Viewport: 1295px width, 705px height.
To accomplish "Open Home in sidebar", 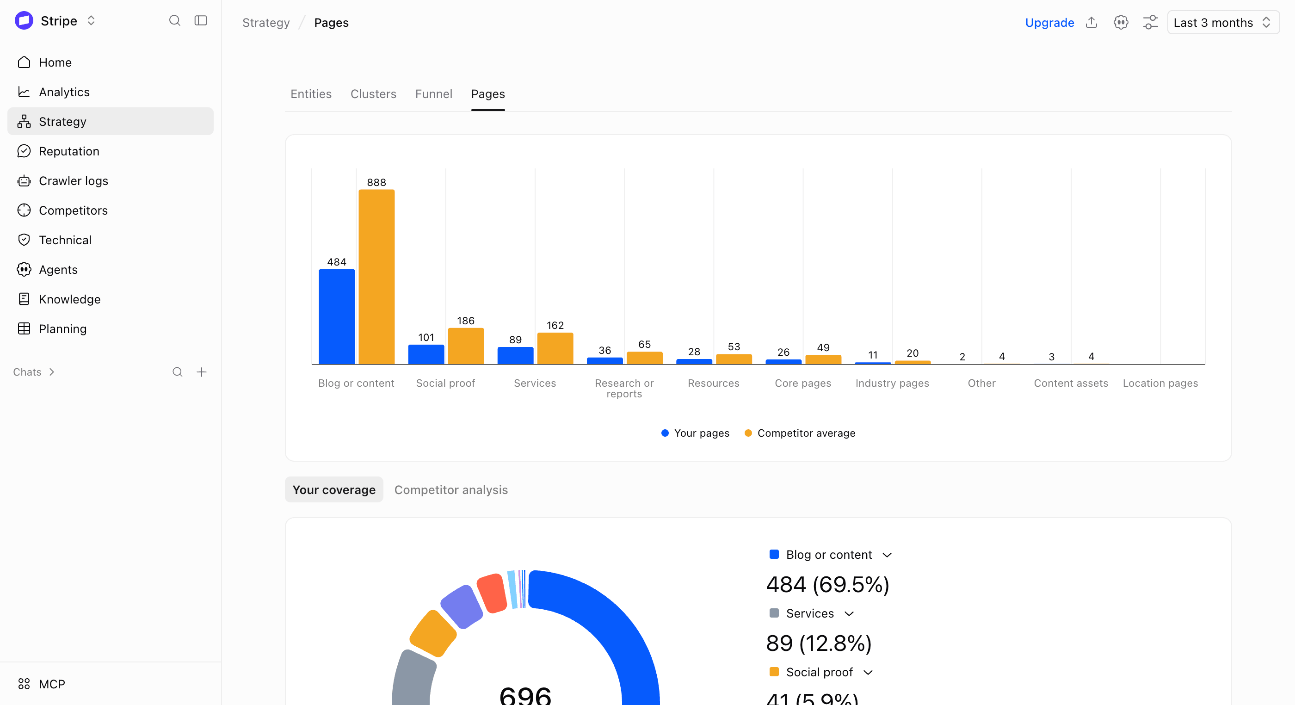I will (x=110, y=62).
